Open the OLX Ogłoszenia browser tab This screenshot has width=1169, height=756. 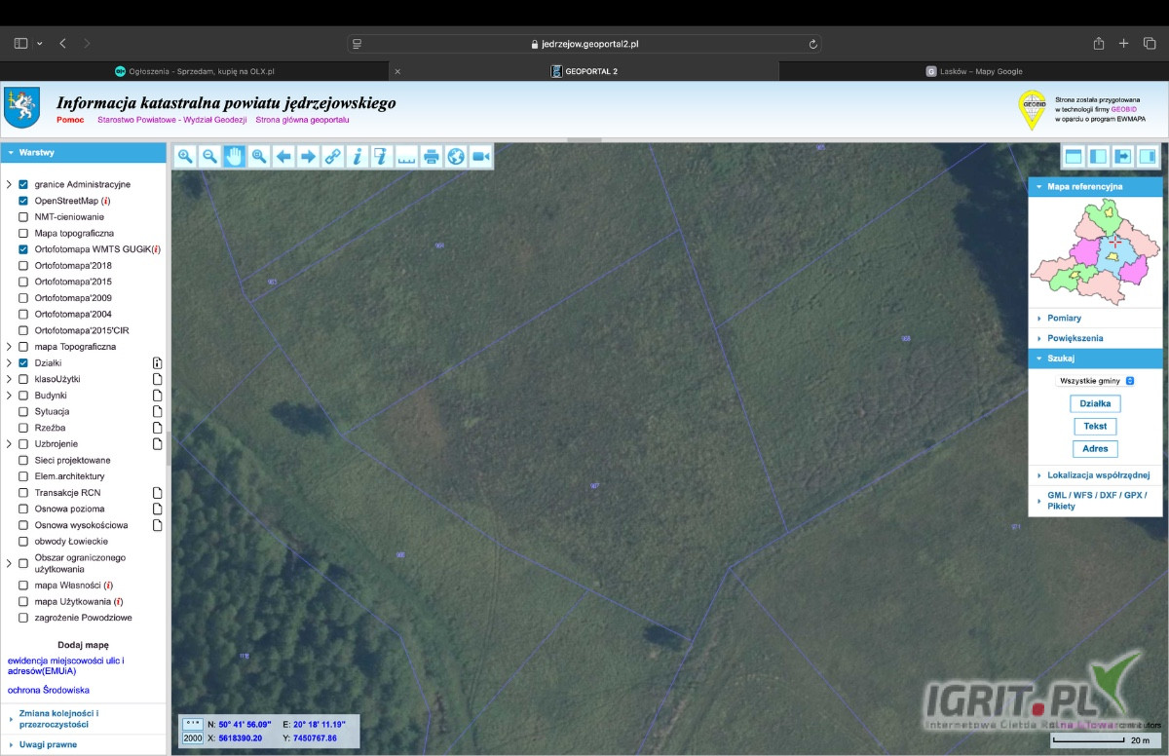[x=195, y=71]
